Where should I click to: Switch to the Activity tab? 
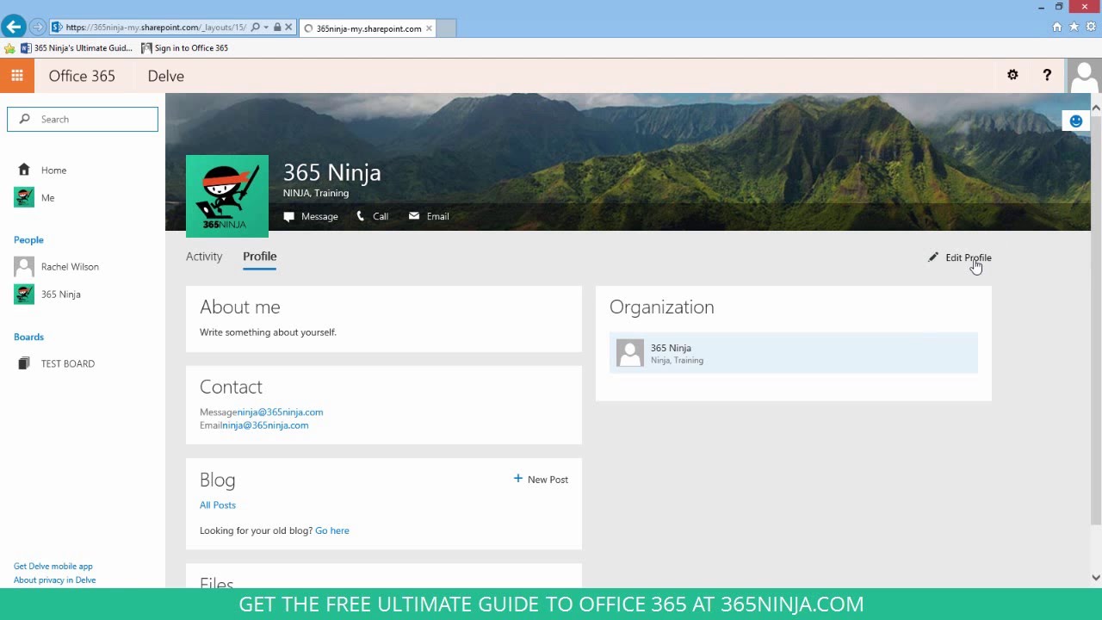click(x=204, y=256)
